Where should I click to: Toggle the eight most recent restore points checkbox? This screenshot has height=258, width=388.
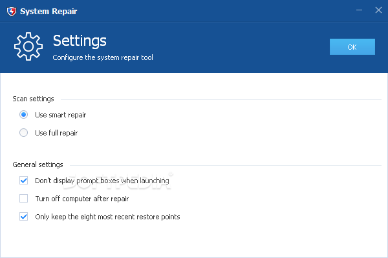23,217
